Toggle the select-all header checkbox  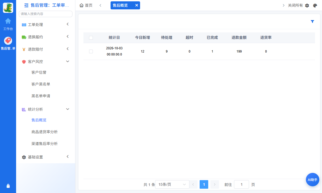91,38
